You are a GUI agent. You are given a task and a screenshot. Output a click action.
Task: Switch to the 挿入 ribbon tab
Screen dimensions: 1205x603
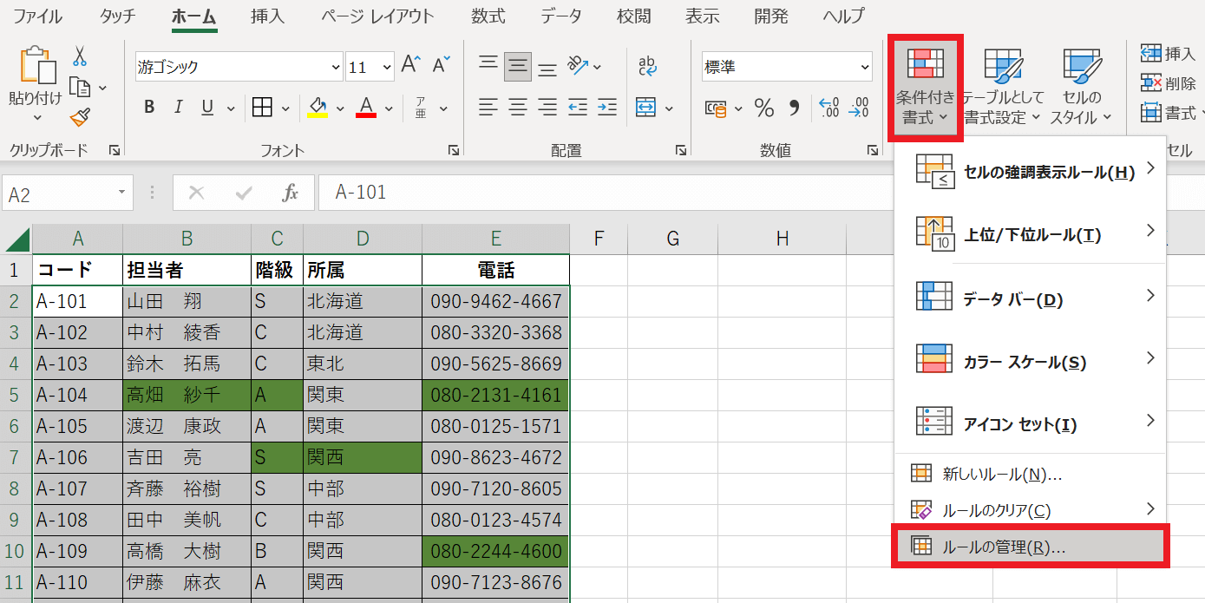pyautogui.click(x=266, y=16)
